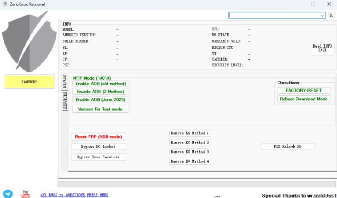Run Remove KG Method 3
The width and height of the screenshot is (337, 198).
pyautogui.click(x=190, y=152)
